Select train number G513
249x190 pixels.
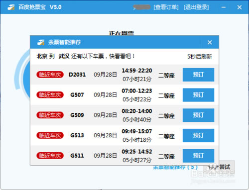77,135
